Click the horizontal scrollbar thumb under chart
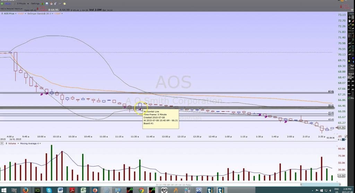This screenshot has width=355, height=193. tap(320, 185)
